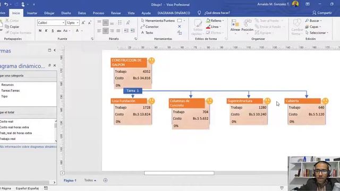Select Costo real horas extra total
Image resolution: width=340 pixels, height=191 pixels.
click(14, 127)
